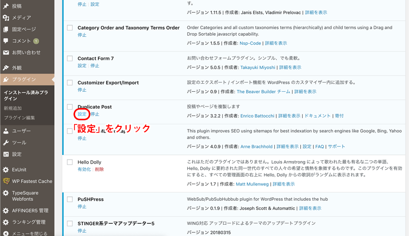The image size is (409, 236).
Task: Select インストール済みプラグイン submenu
Action: click(26, 96)
